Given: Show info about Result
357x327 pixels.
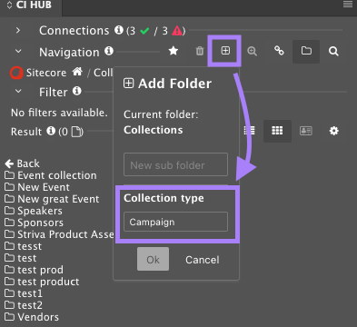Looking at the screenshot, I should 51,131.
